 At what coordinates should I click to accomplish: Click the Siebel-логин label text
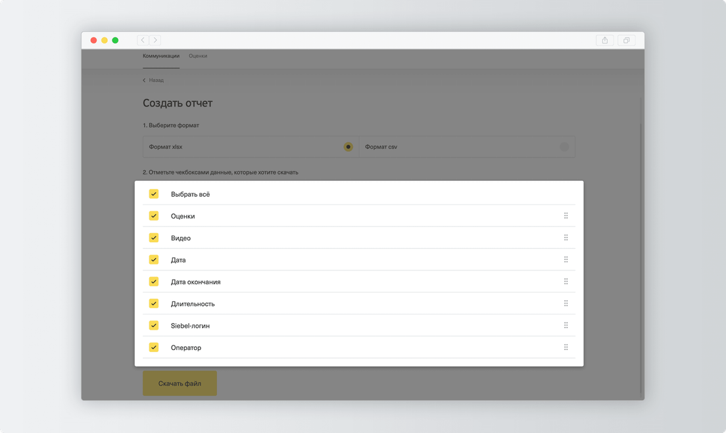tap(190, 326)
